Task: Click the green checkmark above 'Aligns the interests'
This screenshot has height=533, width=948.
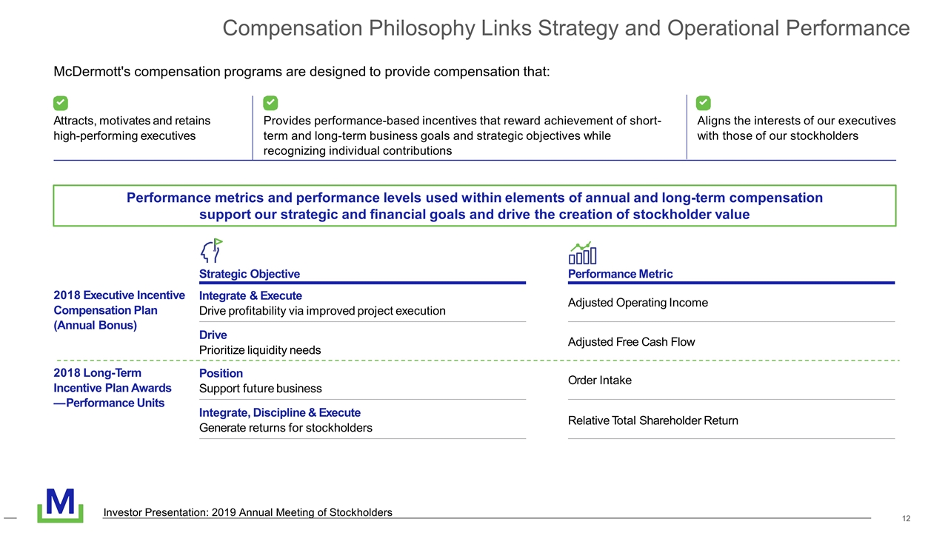Action: click(704, 101)
